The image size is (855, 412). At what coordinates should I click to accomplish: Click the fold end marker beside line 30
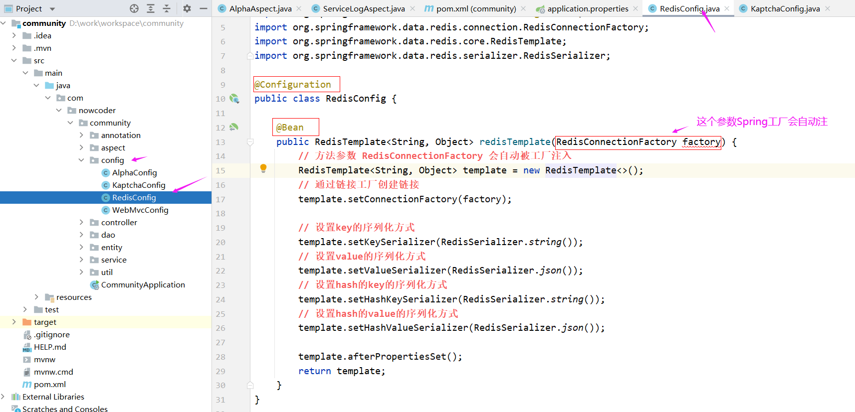tap(250, 385)
